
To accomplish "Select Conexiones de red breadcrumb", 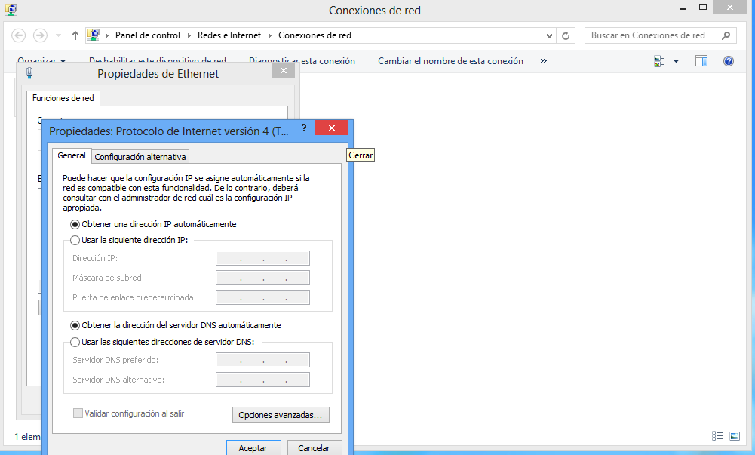I will [x=315, y=35].
